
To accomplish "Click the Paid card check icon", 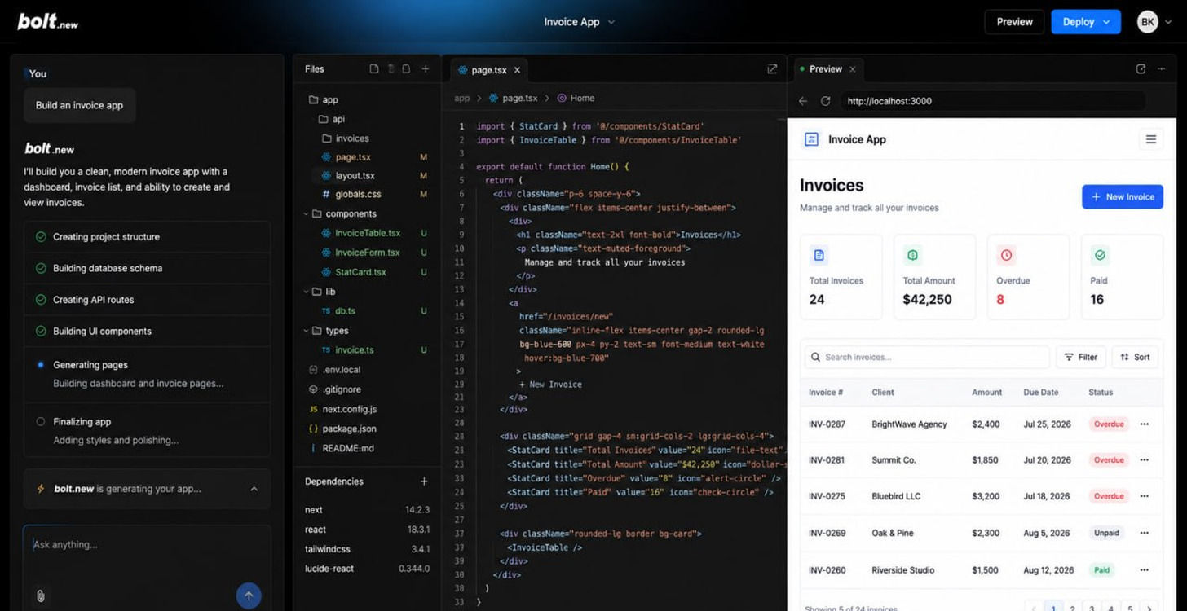I will click(x=1100, y=256).
